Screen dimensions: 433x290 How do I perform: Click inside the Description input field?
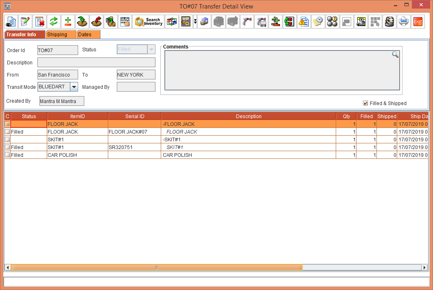(x=96, y=62)
